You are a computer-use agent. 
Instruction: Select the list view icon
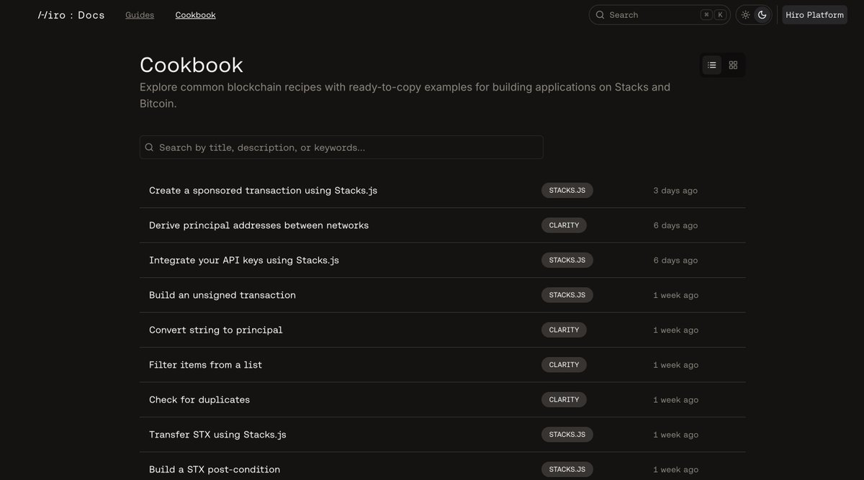coord(711,64)
